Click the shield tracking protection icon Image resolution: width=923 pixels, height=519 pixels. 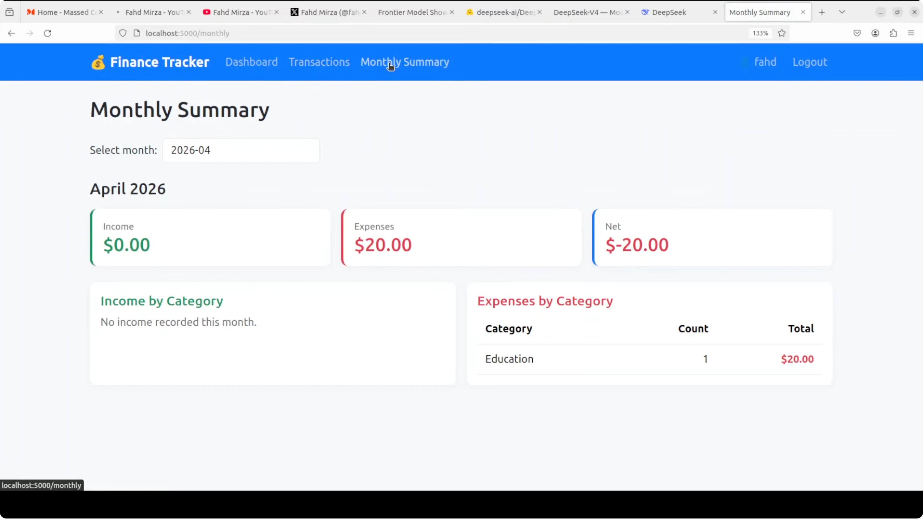(123, 33)
